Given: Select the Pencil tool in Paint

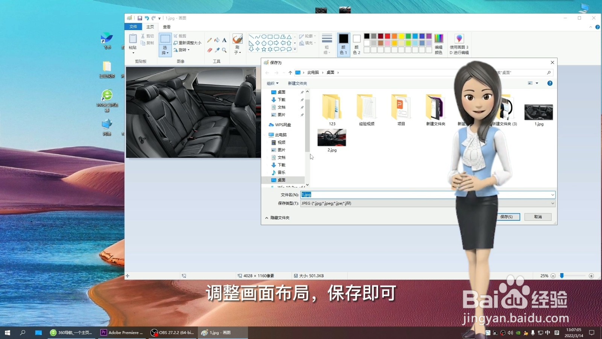Looking at the screenshot, I should pos(210,40).
